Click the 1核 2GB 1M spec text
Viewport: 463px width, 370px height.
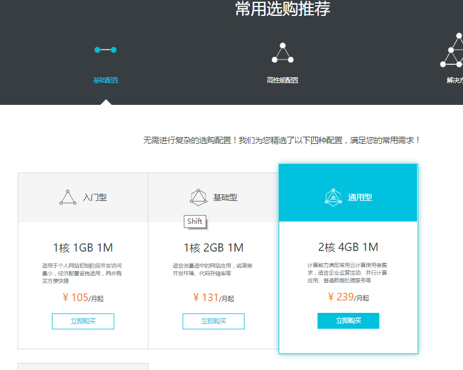click(x=213, y=248)
